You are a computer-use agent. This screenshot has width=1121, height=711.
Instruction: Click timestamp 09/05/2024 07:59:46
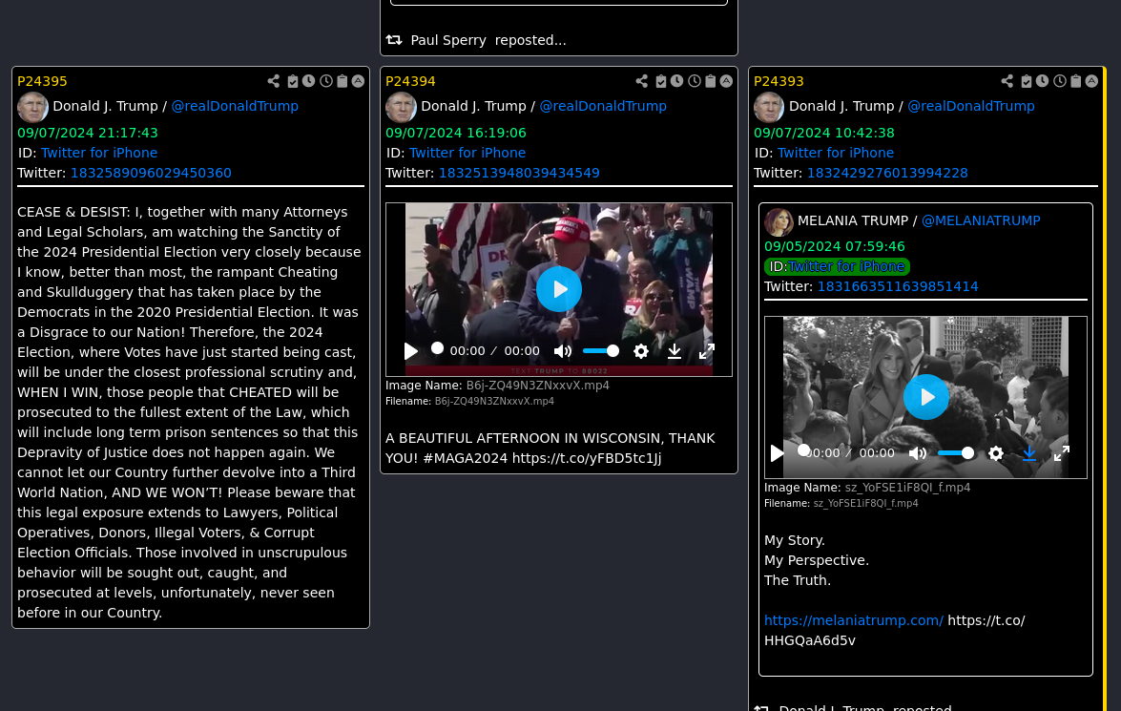pyautogui.click(x=835, y=247)
